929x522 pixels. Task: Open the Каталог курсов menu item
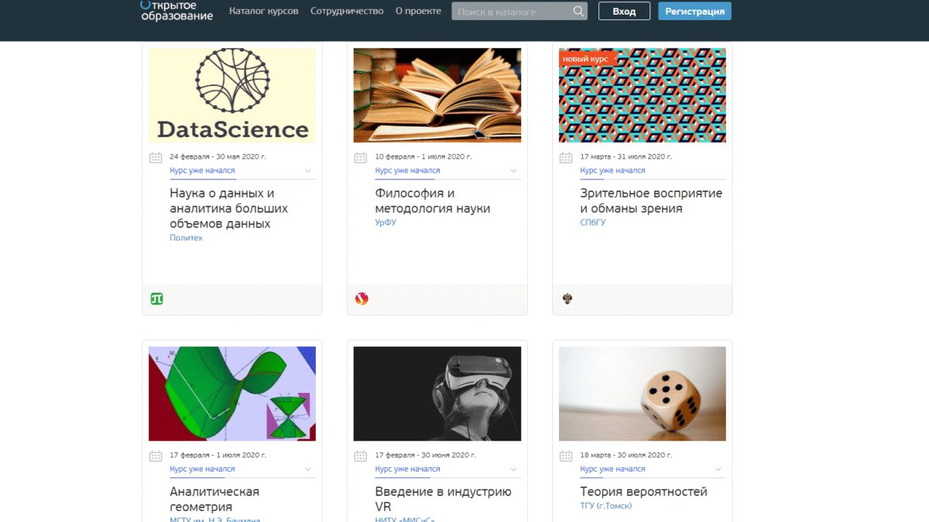click(263, 12)
